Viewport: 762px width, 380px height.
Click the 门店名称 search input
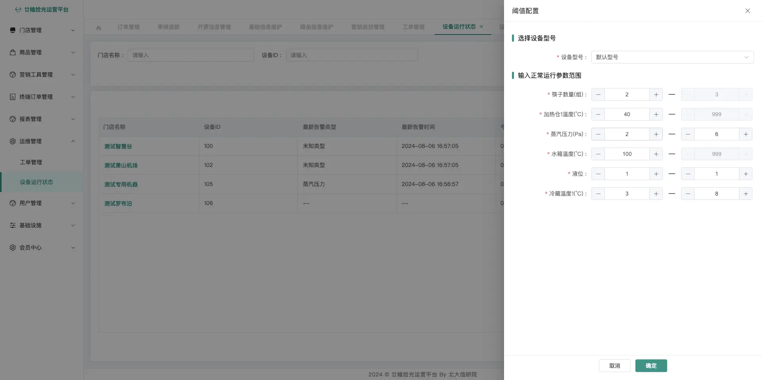190,55
